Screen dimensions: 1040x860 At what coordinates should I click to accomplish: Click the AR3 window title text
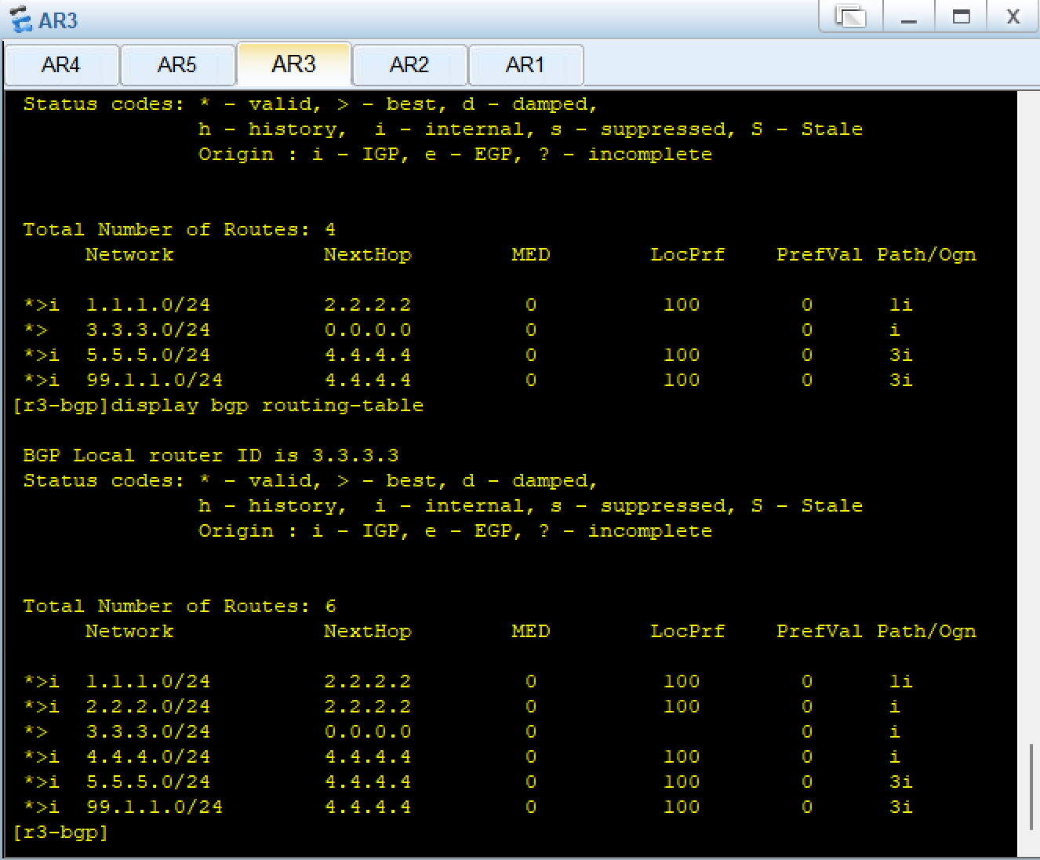pyautogui.click(x=58, y=20)
